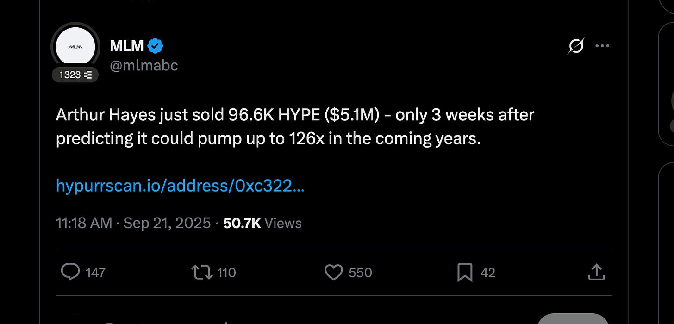674x324 pixels.
Task: Open the three-dot more options menu
Action: 602,46
